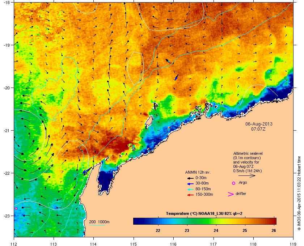Click the longitude axis label '117'
The height and width of the screenshot is (246, 304).
tap(214, 244)
